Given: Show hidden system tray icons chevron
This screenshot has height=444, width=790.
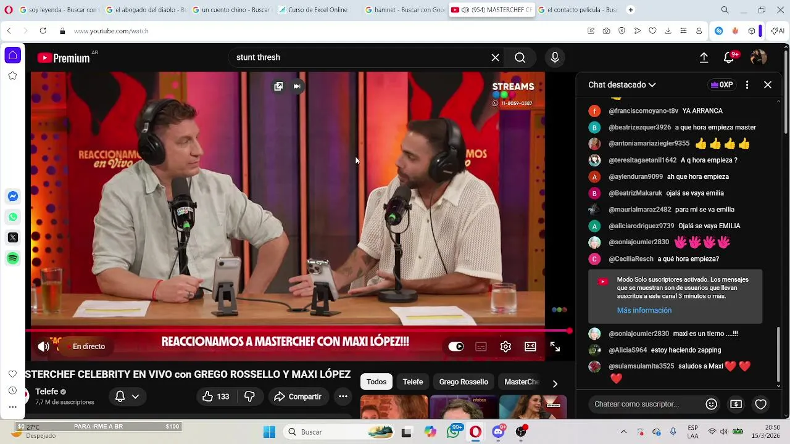Looking at the screenshot, I should (623, 432).
